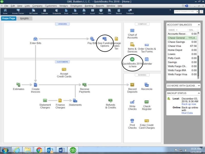Open Items & Services
Viewport: 205px width, 154px height.
pyautogui.click(x=132, y=48)
